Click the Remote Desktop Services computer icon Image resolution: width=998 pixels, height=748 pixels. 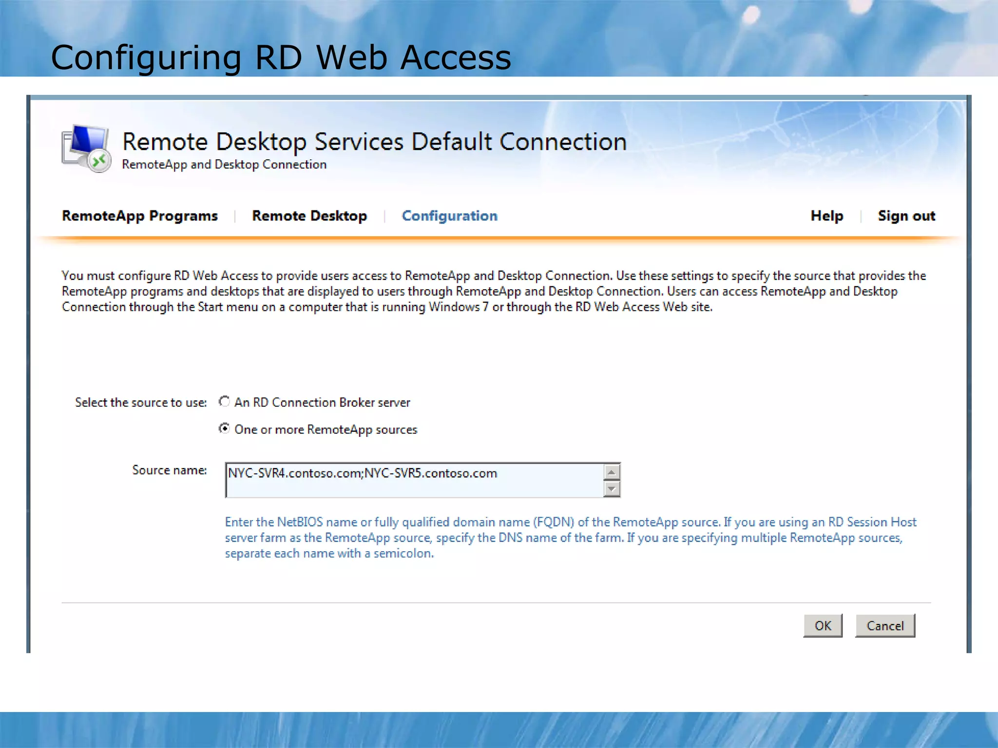[x=86, y=148]
